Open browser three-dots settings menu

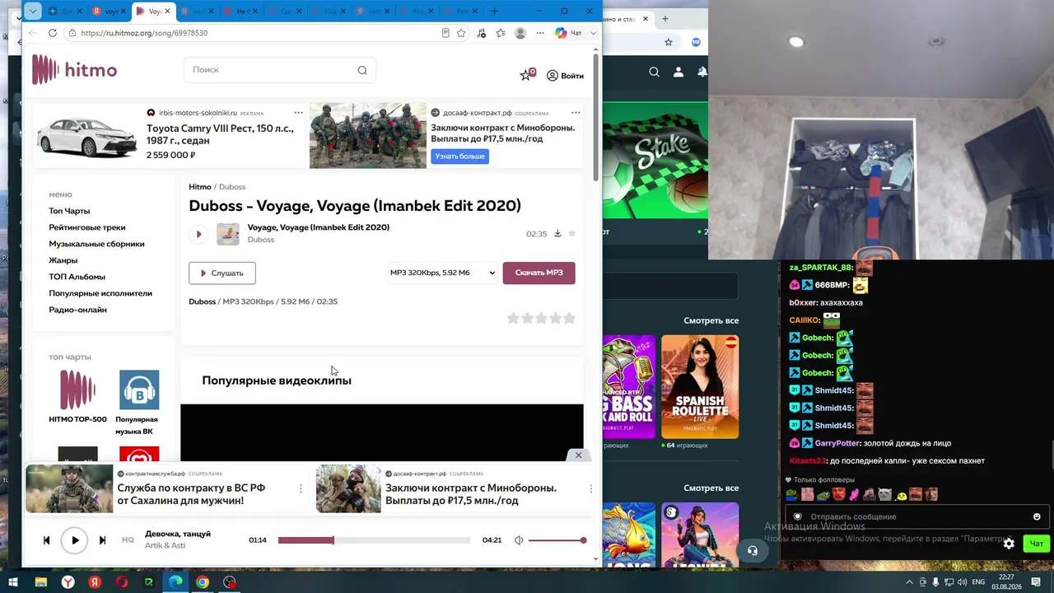[x=539, y=33]
